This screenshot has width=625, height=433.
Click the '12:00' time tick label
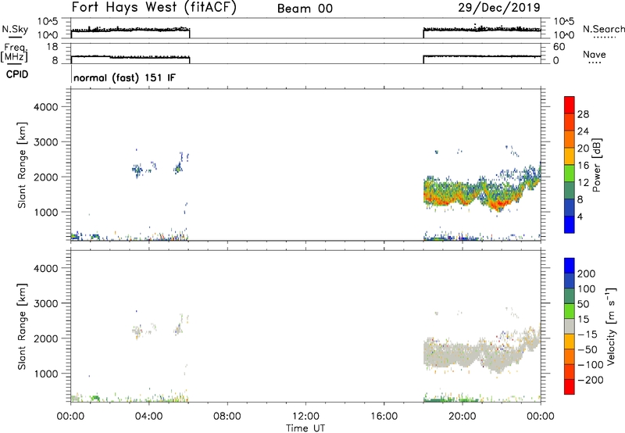(305, 417)
